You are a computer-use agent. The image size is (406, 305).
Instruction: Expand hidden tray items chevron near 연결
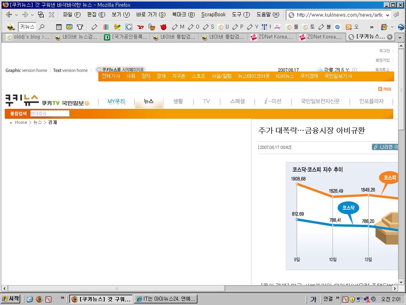338,297
